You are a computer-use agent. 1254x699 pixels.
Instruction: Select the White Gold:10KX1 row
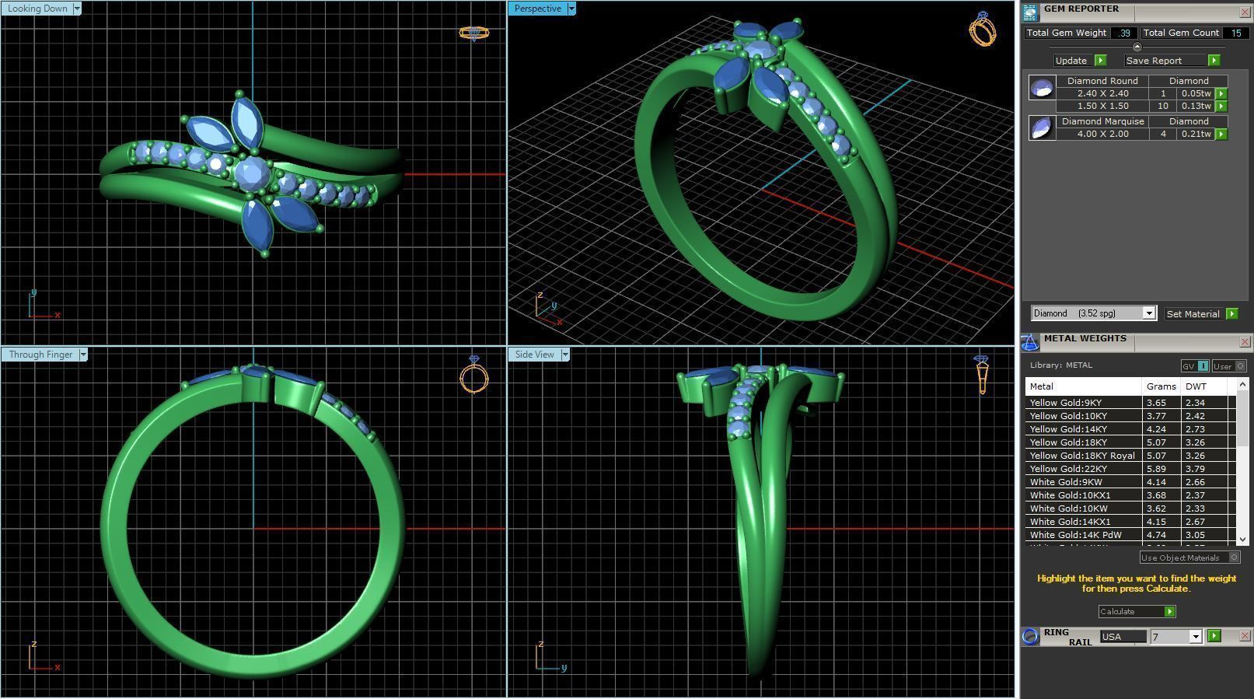1130,495
